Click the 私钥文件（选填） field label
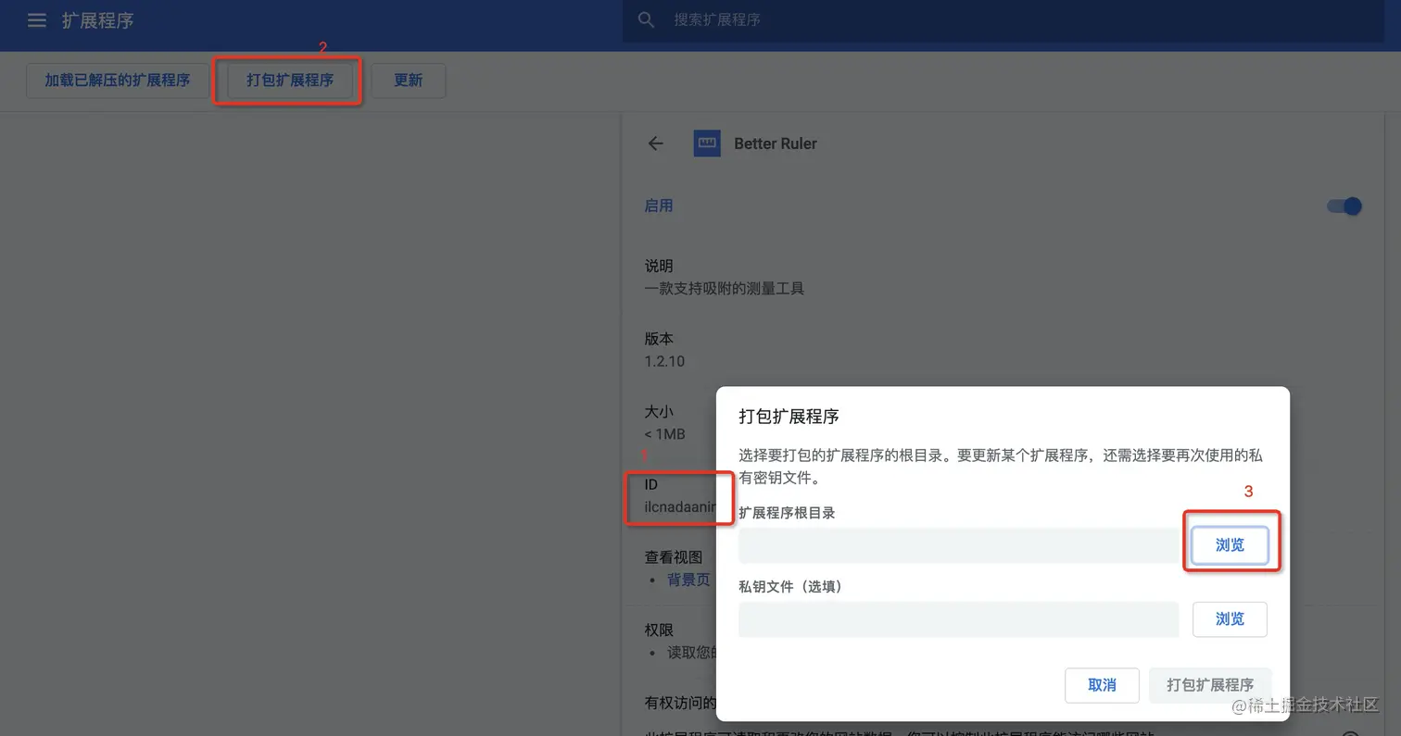Image resolution: width=1401 pixels, height=736 pixels. 790,586
